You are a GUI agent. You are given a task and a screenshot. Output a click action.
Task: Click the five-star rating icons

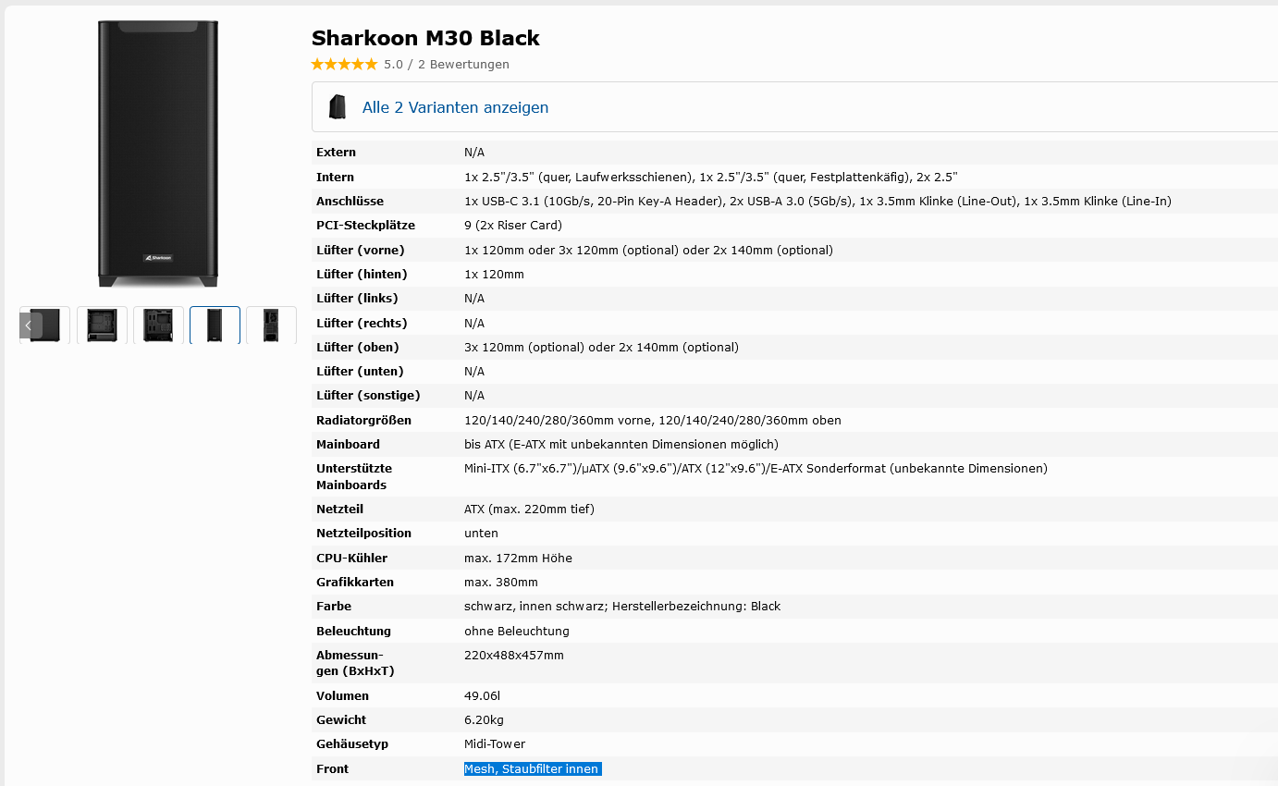(344, 65)
